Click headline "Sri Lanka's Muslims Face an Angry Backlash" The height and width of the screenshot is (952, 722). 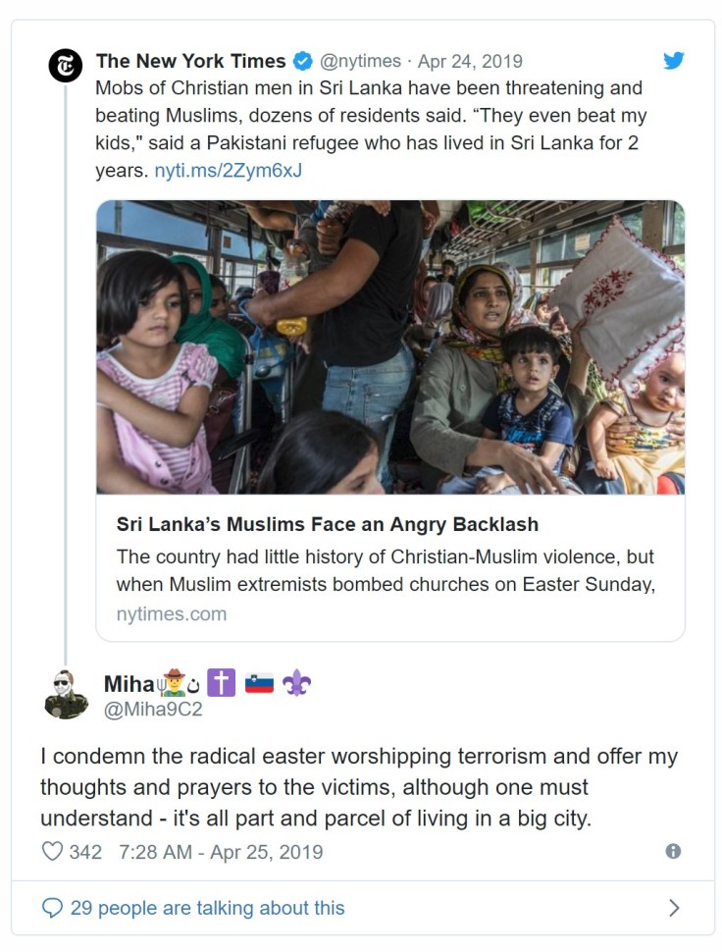tap(328, 524)
